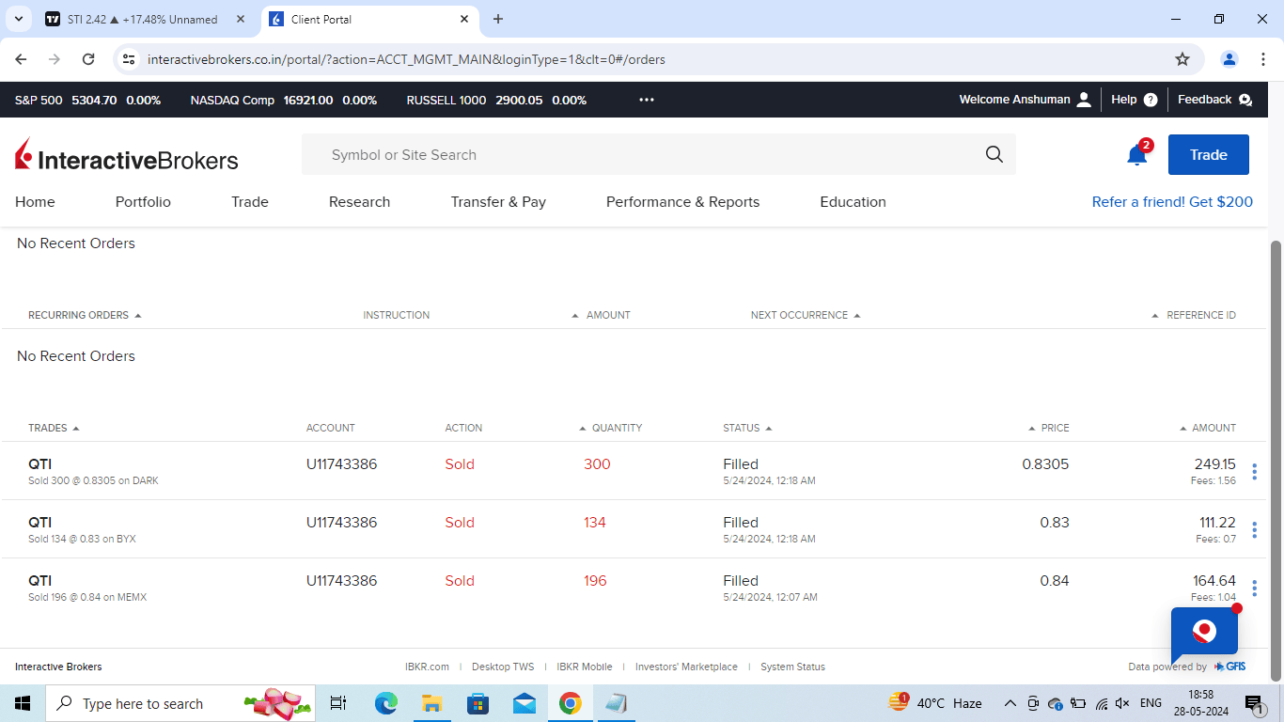
Task: Open the Research navigation menu
Action: coord(359,202)
